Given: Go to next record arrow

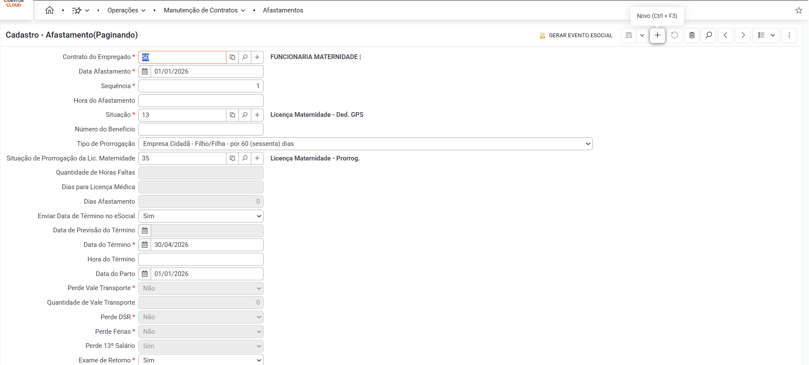Looking at the screenshot, I should (743, 35).
